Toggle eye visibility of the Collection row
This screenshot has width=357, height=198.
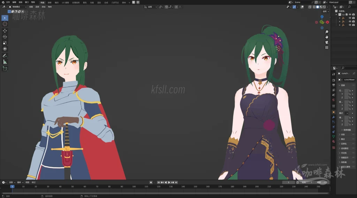(350, 15)
